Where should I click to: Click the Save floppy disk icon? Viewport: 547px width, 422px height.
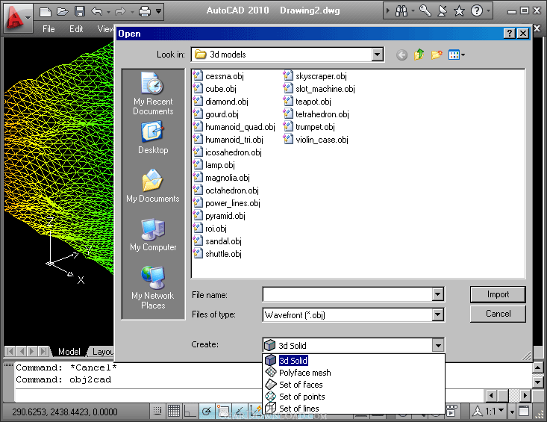coord(80,11)
